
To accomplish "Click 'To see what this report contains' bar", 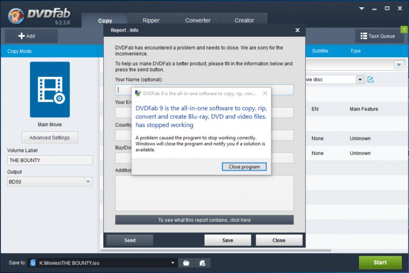I will coord(204,220).
